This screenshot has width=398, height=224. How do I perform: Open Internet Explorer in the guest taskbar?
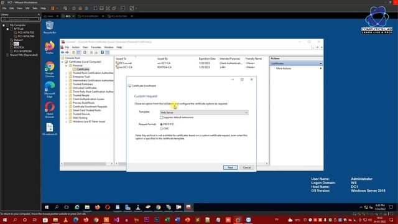[x=77, y=207]
